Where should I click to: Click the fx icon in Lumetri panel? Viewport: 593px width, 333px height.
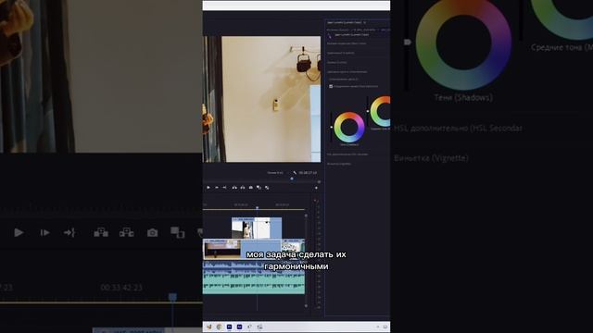(x=330, y=36)
